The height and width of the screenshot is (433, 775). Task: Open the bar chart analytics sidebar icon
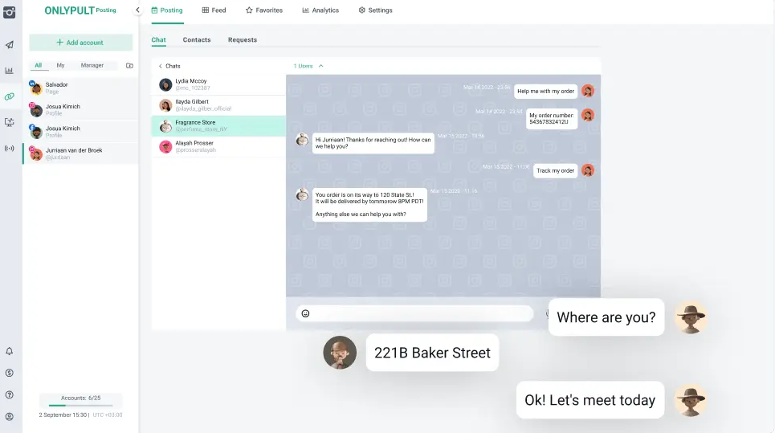(x=10, y=71)
